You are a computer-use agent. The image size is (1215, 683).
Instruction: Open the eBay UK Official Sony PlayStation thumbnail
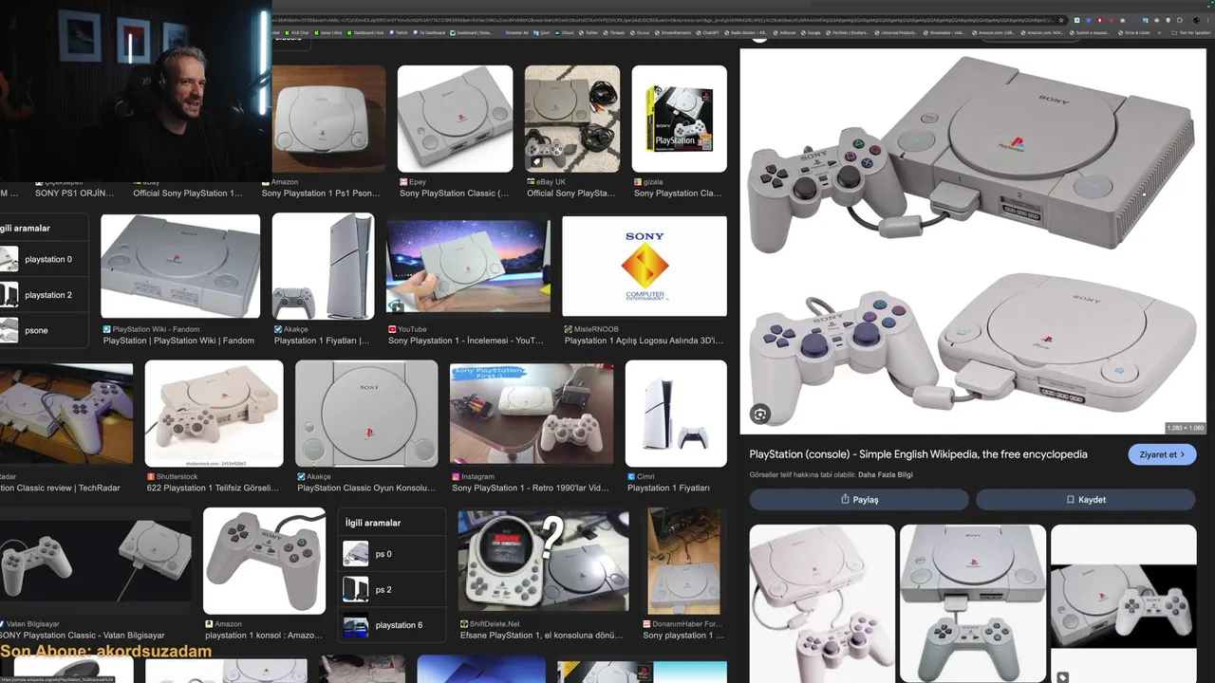[x=572, y=119]
